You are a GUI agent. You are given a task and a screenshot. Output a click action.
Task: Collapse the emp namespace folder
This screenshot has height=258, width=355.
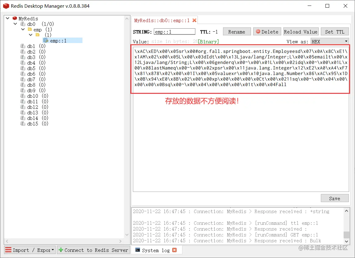(23, 29)
